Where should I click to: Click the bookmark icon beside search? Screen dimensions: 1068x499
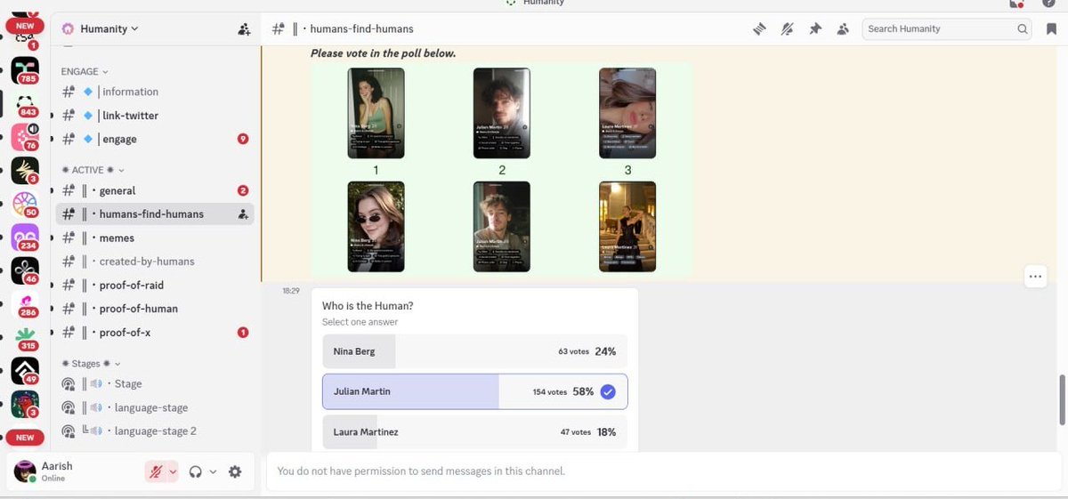pyautogui.click(x=1051, y=28)
